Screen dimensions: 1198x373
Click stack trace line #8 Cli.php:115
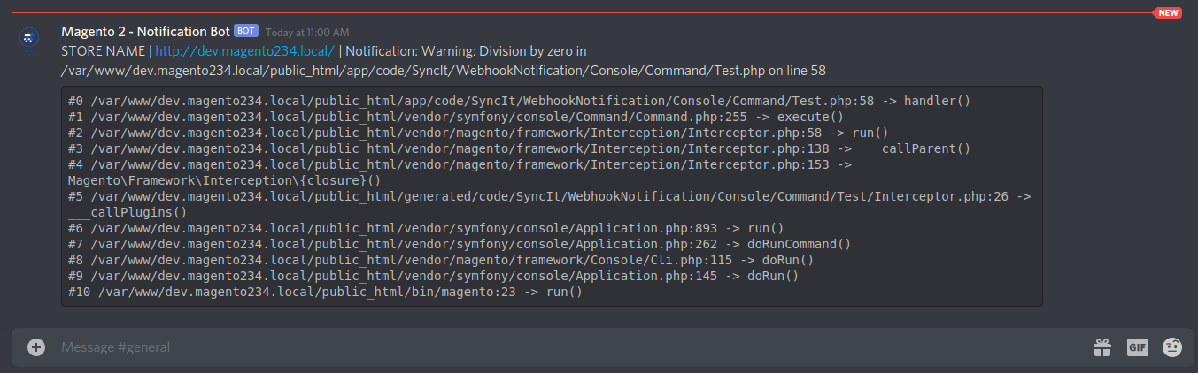pyautogui.click(x=441, y=260)
